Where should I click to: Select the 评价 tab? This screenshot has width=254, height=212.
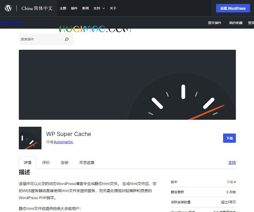[x=46, y=163]
